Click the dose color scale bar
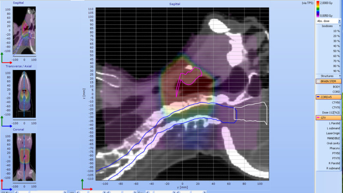The image size is (343, 193). pyautogui.click(x=318, y=9)
